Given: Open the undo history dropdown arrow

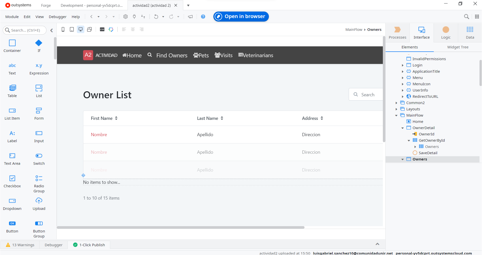Looking at the screenshot, I should (163, 17).
